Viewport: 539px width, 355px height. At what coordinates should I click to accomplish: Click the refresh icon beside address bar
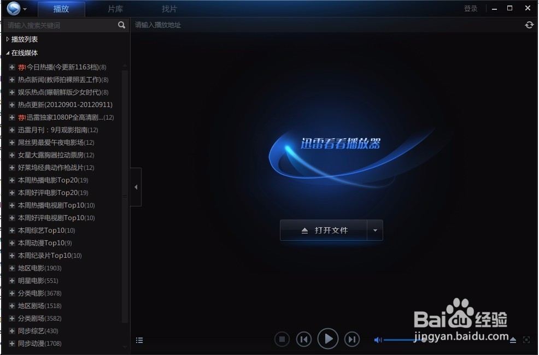tap(529, 25)
